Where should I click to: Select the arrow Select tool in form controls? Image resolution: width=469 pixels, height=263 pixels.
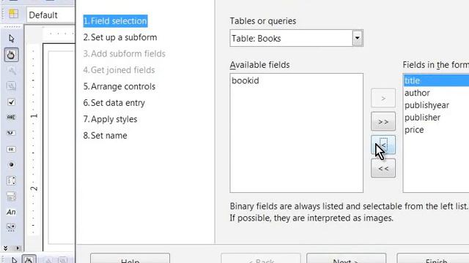(x=12, y=39)
